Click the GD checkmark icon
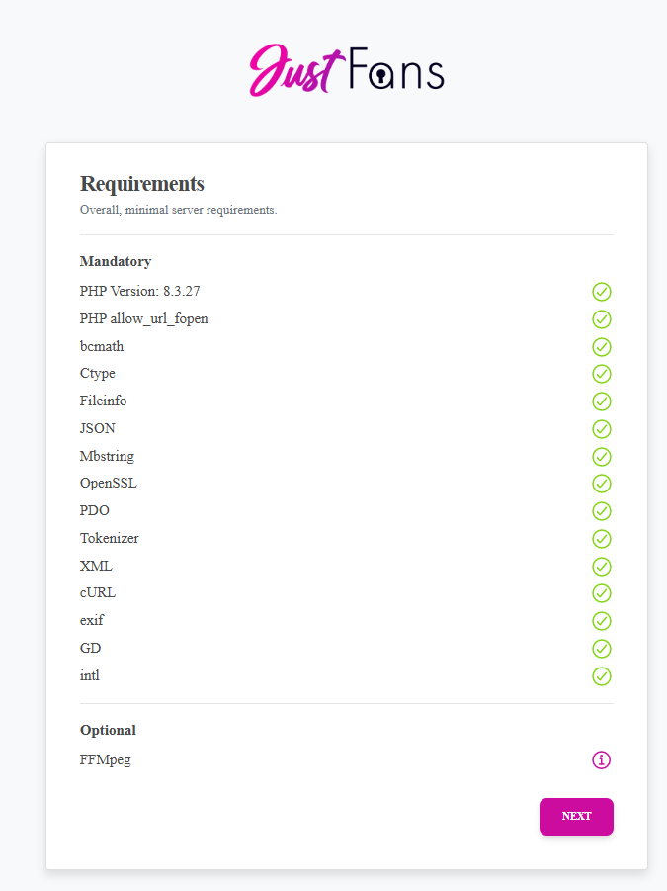 coord(602,649)
